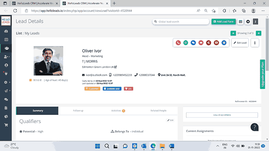Click the Upgrade your Plan side tab
The height and width of the screenshot is (151, 269).
262,74
